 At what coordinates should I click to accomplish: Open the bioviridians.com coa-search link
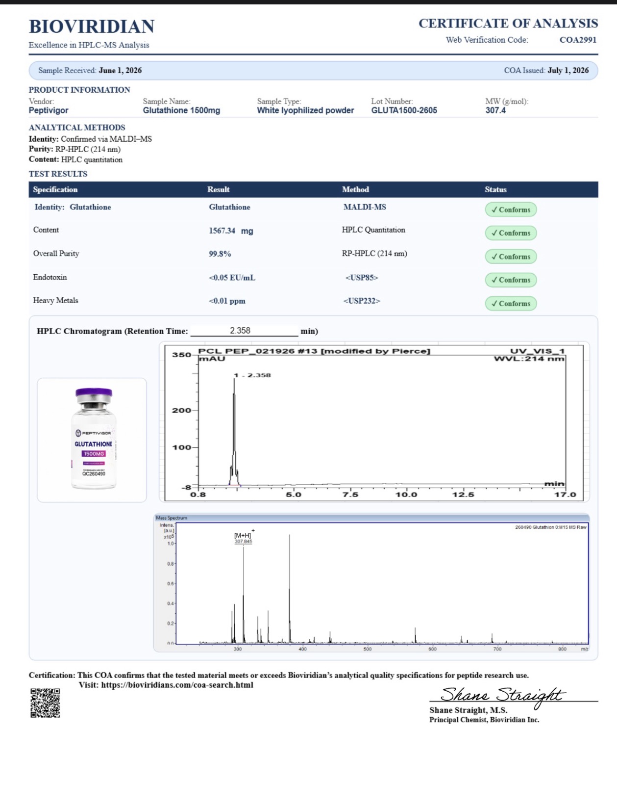tap(177, 685)
